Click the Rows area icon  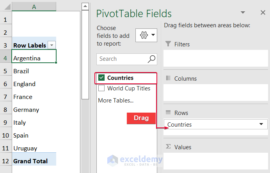point(169,113)
